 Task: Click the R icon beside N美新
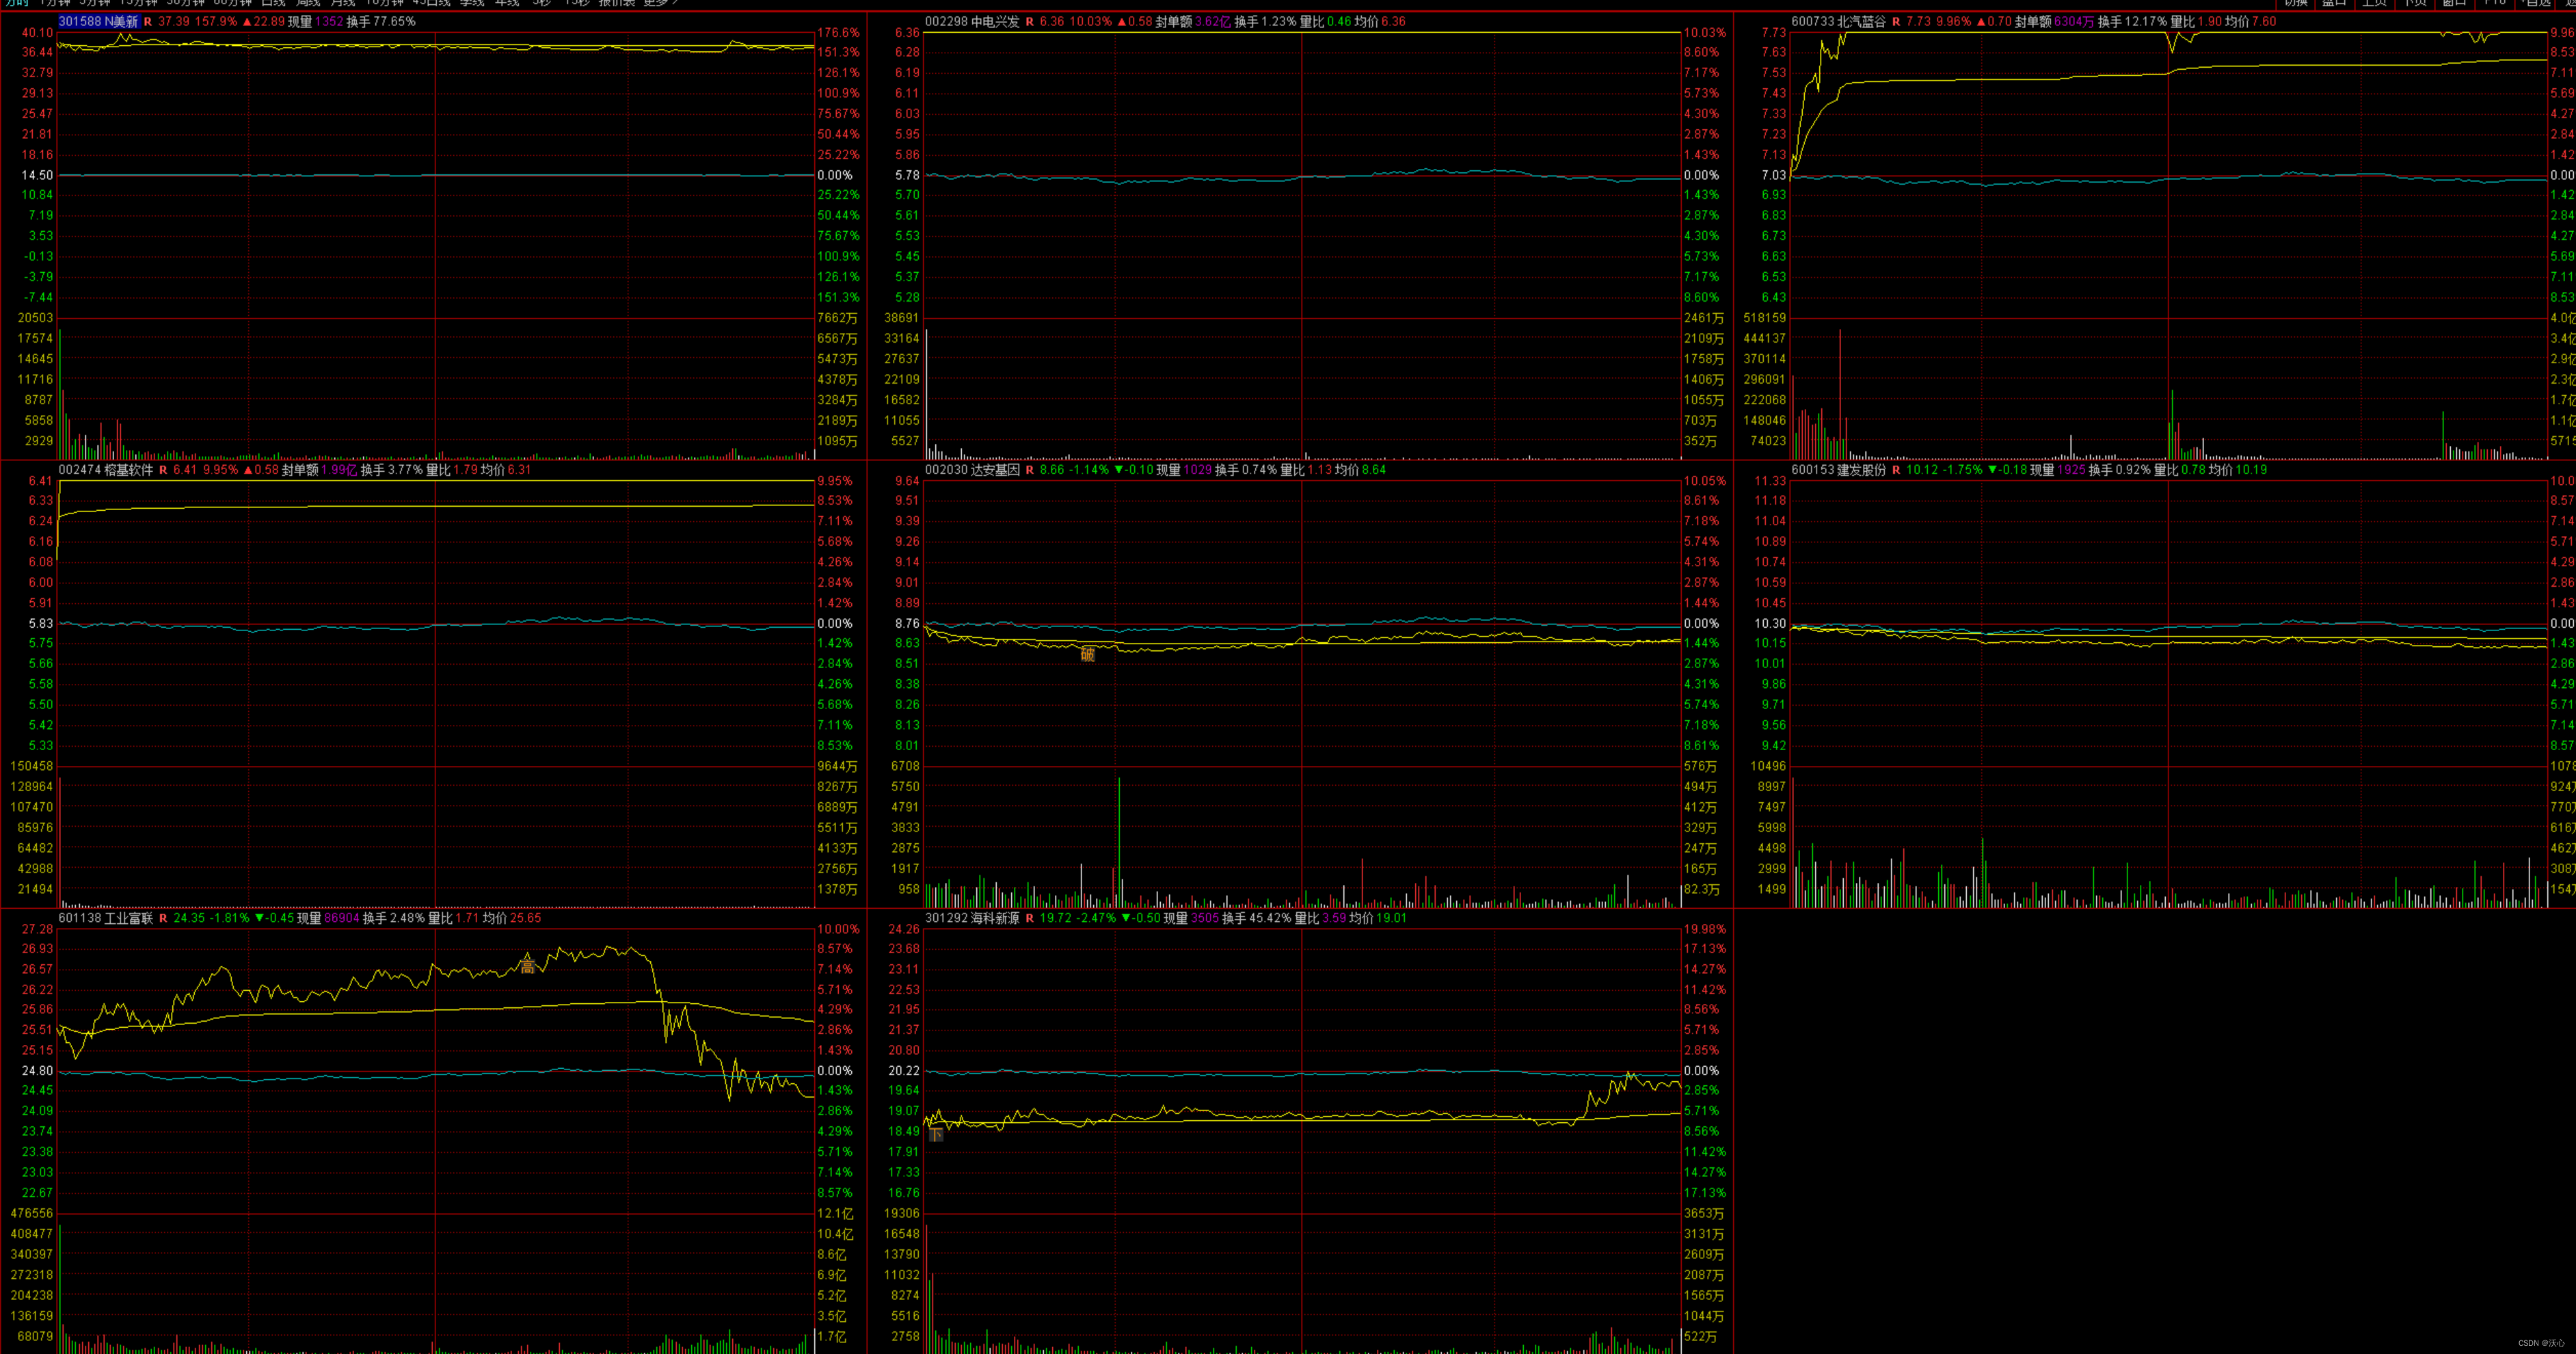click(x=148, y=21)
